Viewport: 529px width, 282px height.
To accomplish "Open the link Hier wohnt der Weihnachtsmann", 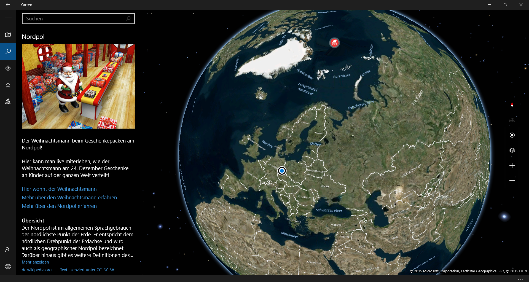I will (59, 189).
